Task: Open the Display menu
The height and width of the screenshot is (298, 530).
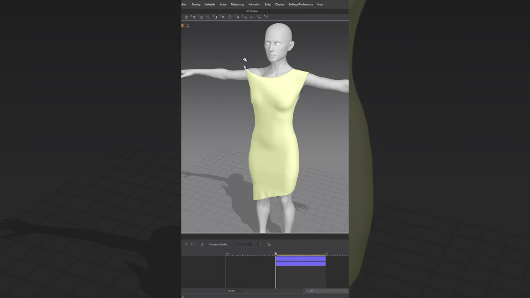Action: coord(280,5)
